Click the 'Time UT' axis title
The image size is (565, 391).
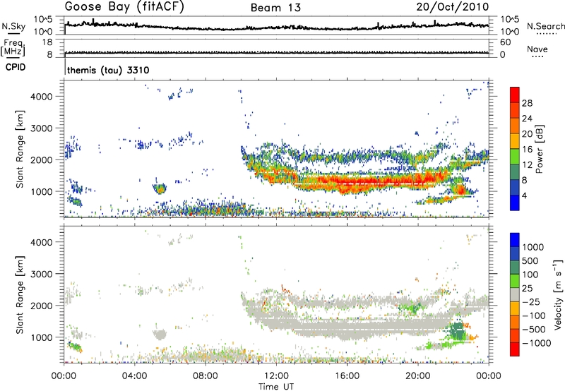click(276, 386)
